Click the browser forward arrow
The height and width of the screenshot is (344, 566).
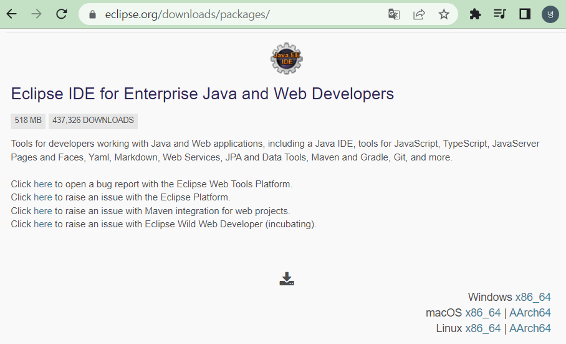pyautogui.click(x=36, y=14)
